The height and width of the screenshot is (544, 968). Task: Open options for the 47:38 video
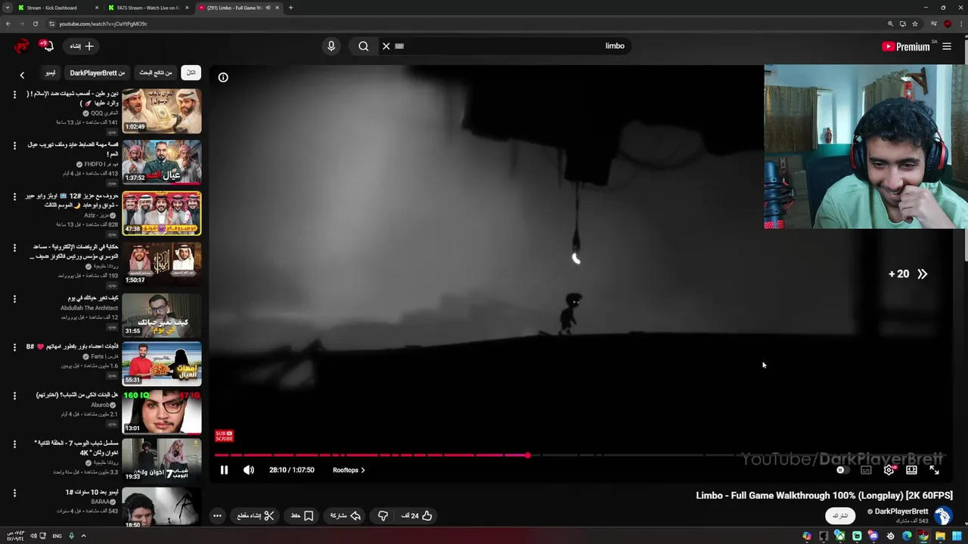coord(14,196)
